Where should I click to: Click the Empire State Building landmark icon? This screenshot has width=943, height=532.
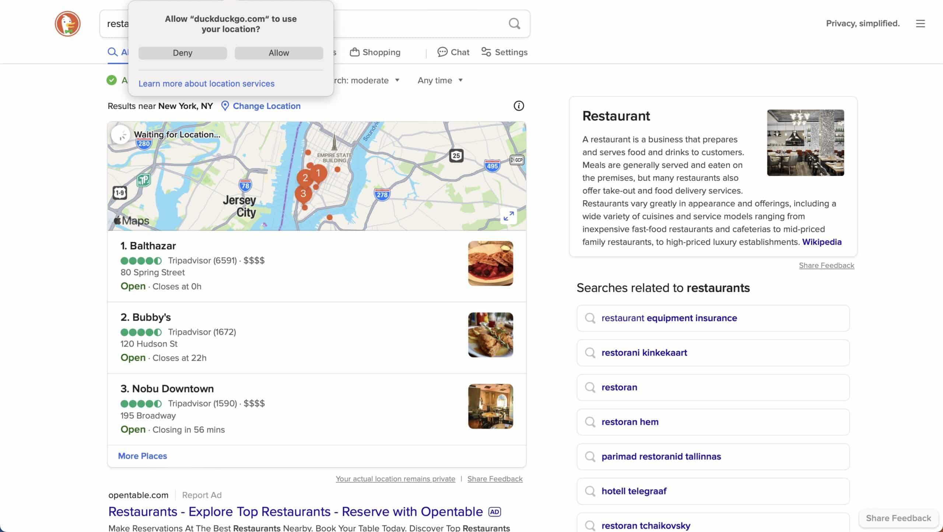[x=334, y=142]
